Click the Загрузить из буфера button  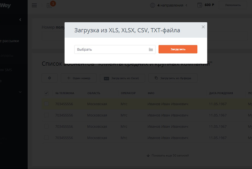173,78
